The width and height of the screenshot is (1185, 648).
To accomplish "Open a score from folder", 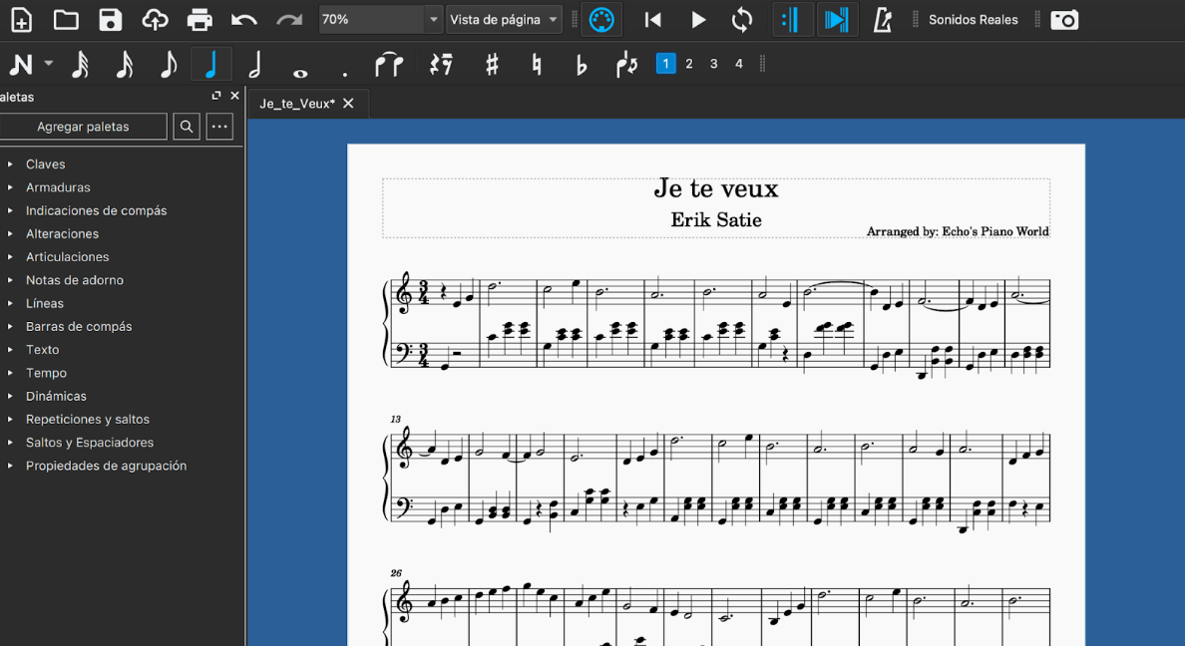I will tap(66, 20).
